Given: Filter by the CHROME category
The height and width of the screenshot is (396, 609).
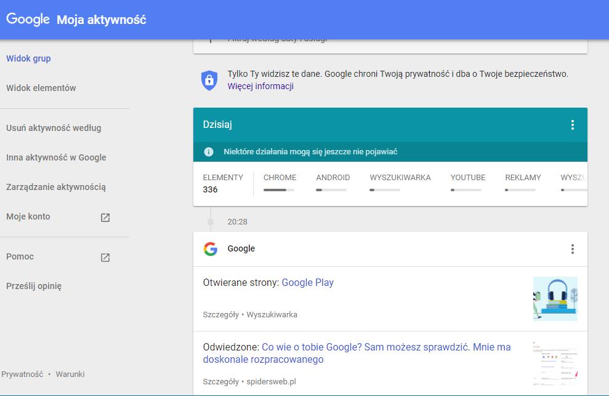Looking at the screenshot, I should point(280,177).
